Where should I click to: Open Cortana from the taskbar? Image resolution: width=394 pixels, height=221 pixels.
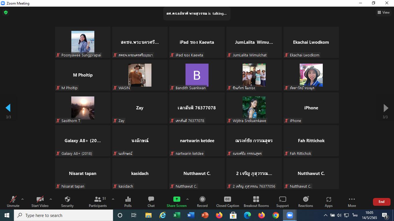pos(120,215)
